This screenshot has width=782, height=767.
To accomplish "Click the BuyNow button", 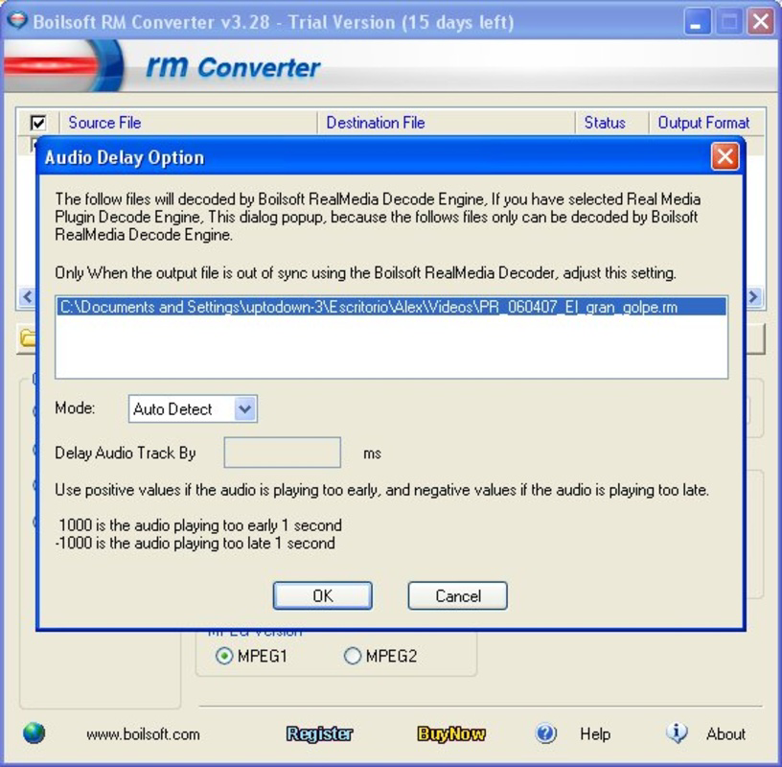I will pyautogui.click(x=450, y=733).
